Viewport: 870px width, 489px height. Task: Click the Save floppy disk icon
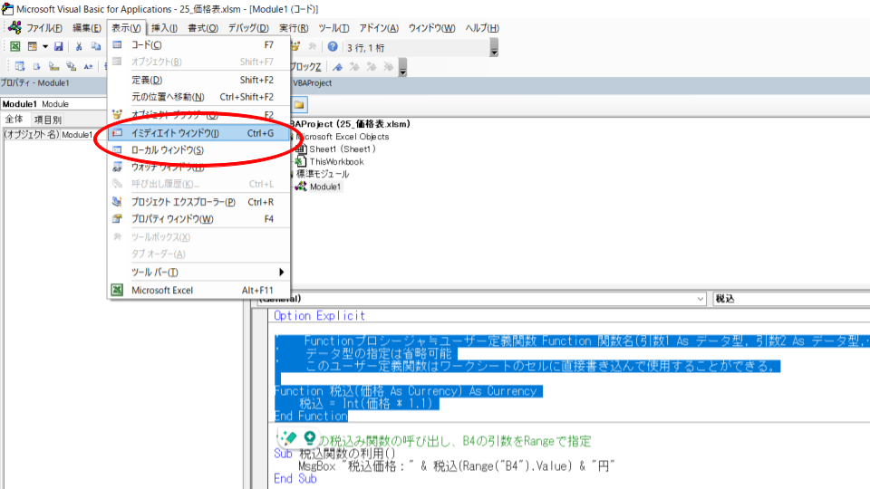[58, 46]
